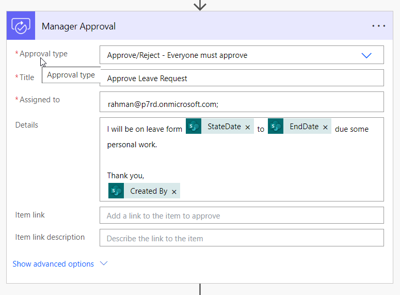
Task: Select the StateDate dynamic content token
Action: pos(224,127)
